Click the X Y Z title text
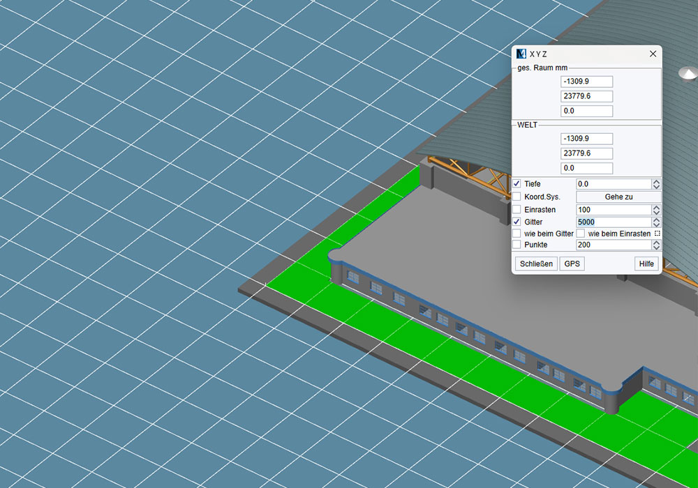Viewport: 698px width, 488px height. point(538,54)
